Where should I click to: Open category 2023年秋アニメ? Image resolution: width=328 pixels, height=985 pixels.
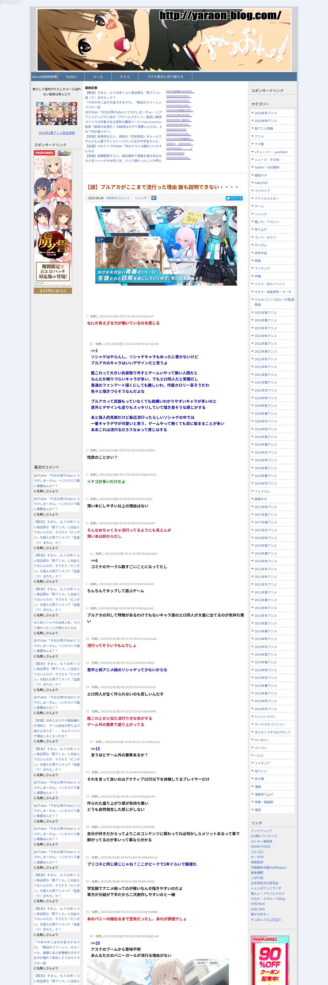click(x=266, y=121)
